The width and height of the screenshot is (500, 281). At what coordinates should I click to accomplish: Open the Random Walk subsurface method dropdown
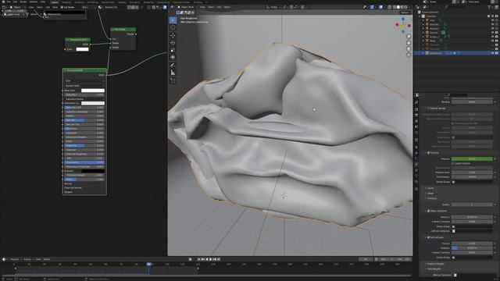[x=84, y=86]
